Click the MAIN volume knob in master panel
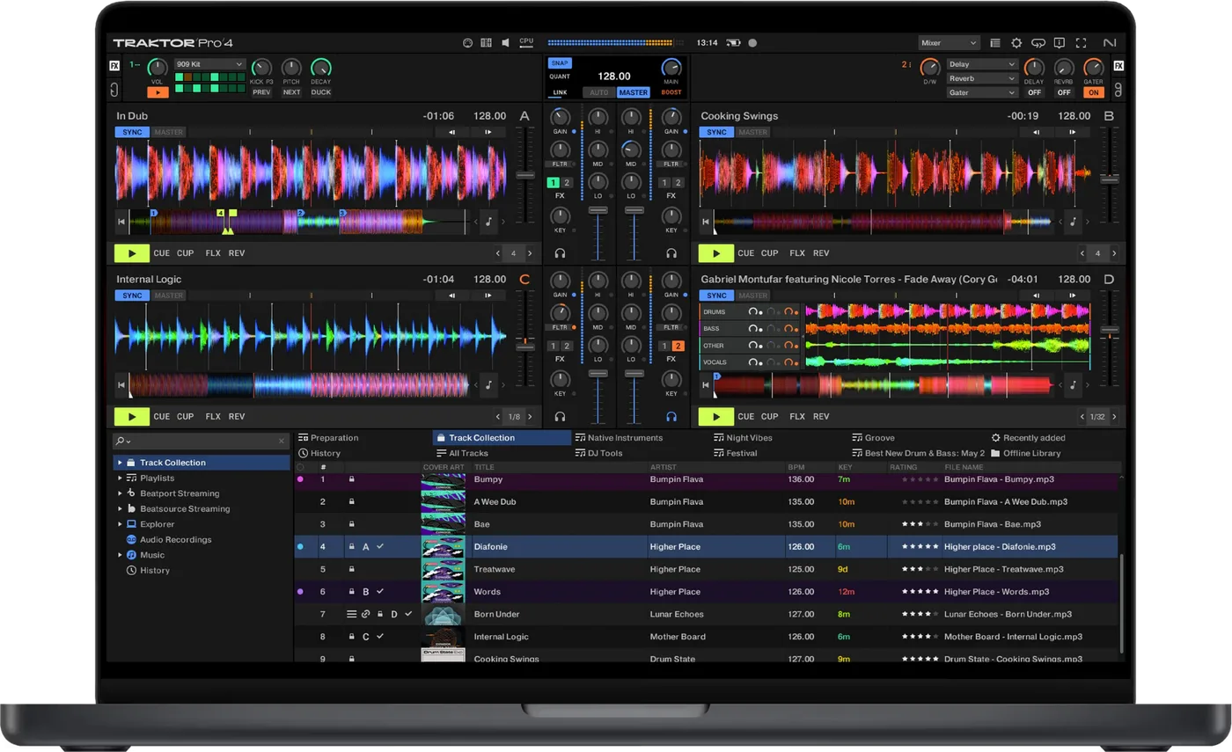Image resolution: width=1232 pixels, height=752 pixels. (x=671, y=67)
